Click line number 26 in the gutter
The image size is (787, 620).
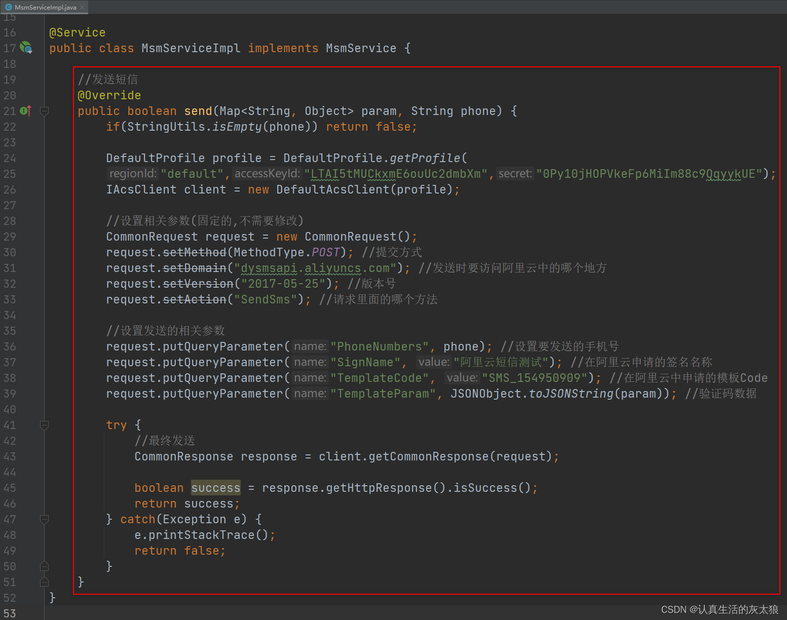pos(10,189)
